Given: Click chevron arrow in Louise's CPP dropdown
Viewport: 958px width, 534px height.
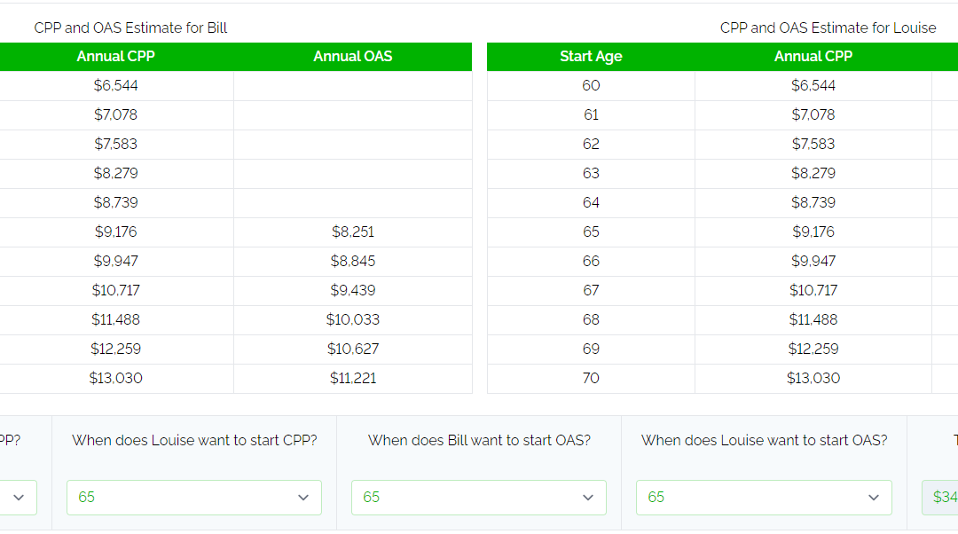Looking at the screenshot, I should [303, 498].
